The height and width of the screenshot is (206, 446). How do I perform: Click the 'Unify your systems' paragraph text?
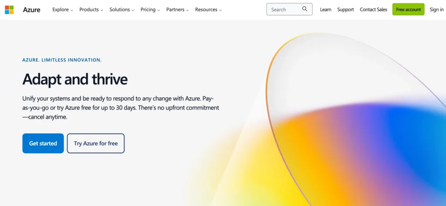coord(121,108)
